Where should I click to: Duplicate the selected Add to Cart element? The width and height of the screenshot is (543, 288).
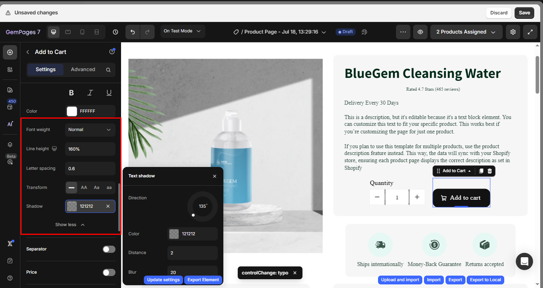(481, 171)
